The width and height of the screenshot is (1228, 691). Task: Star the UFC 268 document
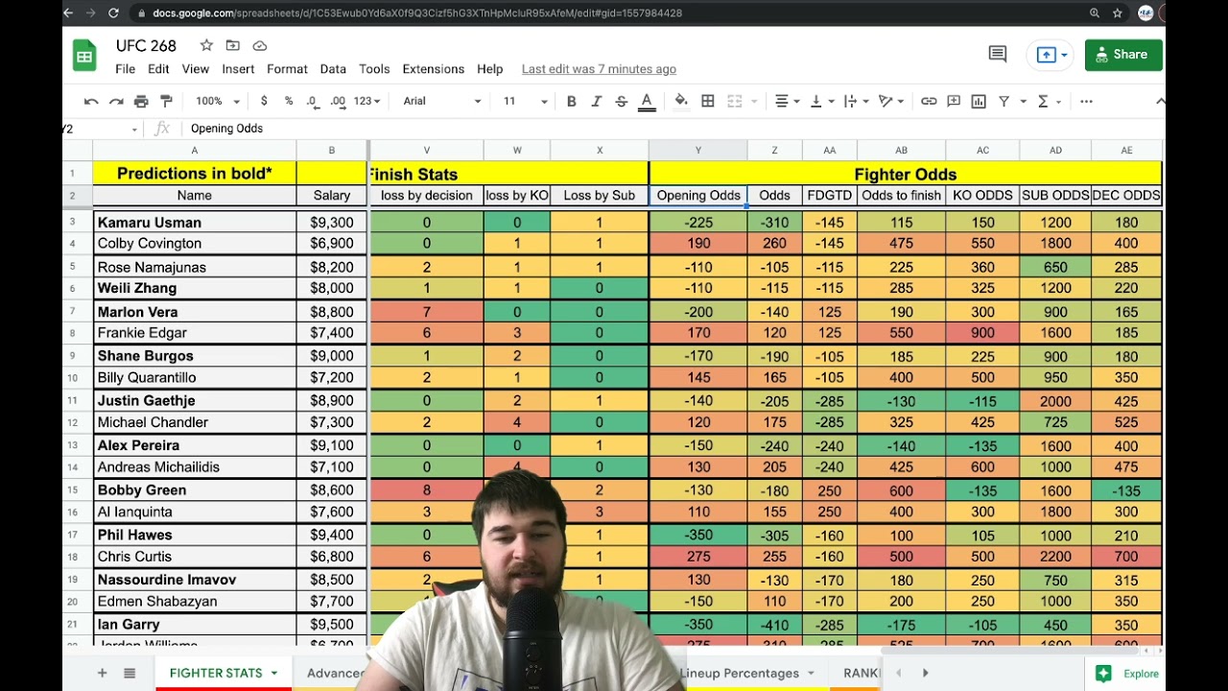click(206, 45)
